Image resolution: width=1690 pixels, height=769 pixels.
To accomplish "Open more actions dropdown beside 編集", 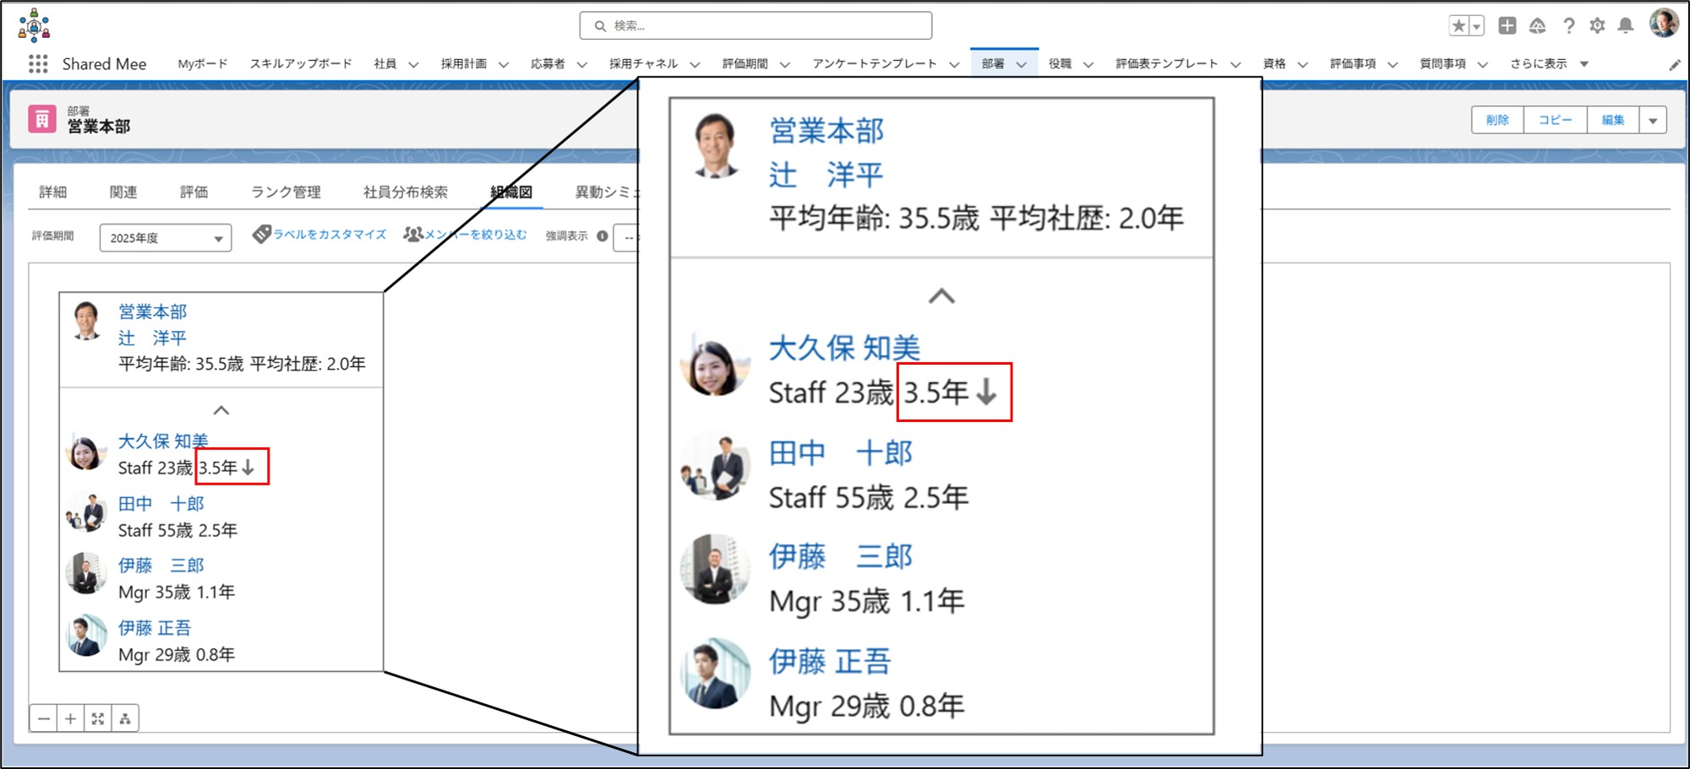I will point(1652,121).
